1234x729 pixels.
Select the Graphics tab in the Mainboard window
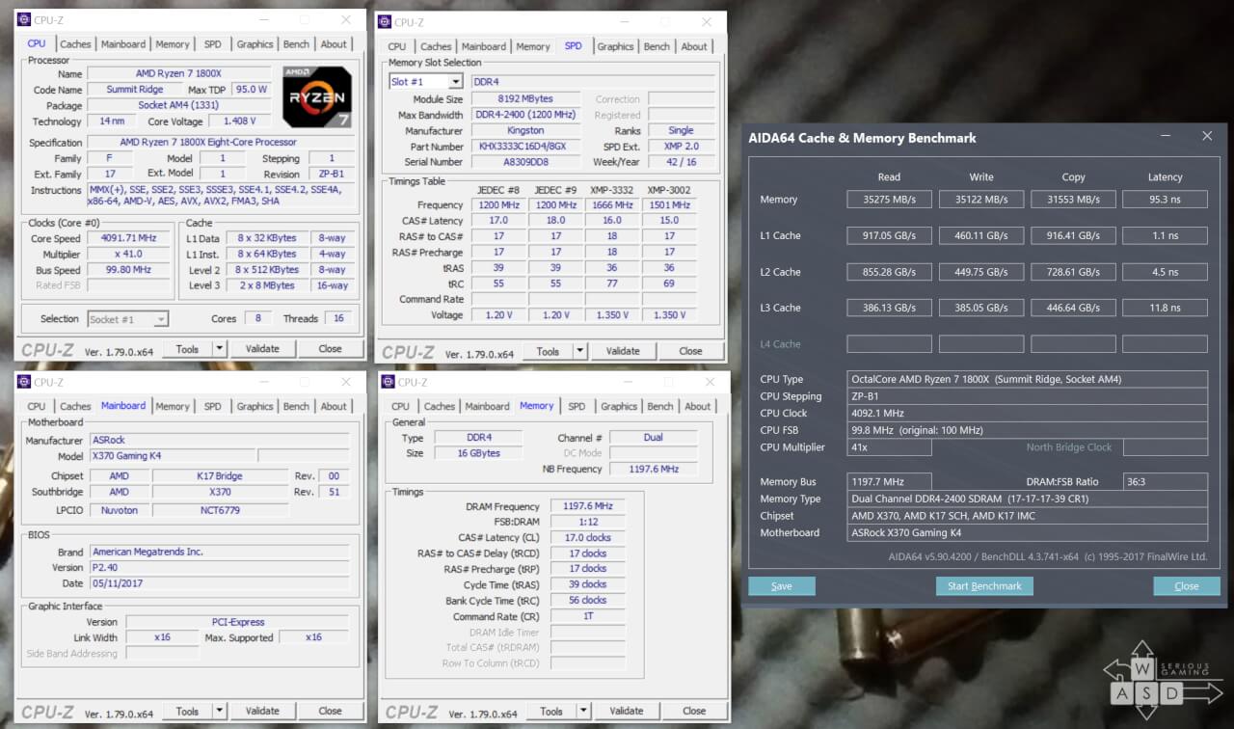point(255,407)
